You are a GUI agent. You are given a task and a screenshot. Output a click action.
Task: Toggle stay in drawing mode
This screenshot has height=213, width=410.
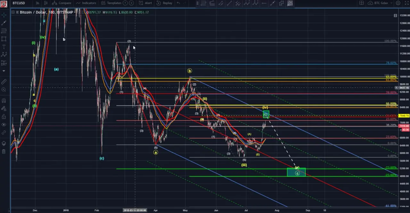[x=4, y=109]
